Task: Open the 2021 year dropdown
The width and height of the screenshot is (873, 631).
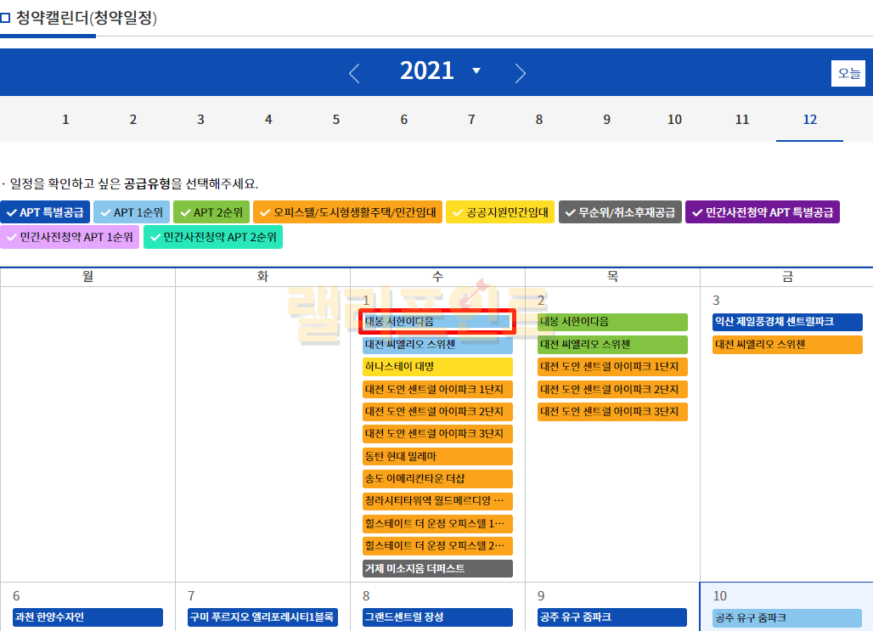Action: (476, 70)
